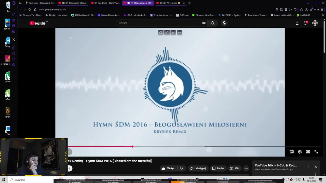The width and height of the screenshot is (326, 183).
Task: Enter fullscreen in the video player
Action: pyautogui.click(x=316, y=152)
